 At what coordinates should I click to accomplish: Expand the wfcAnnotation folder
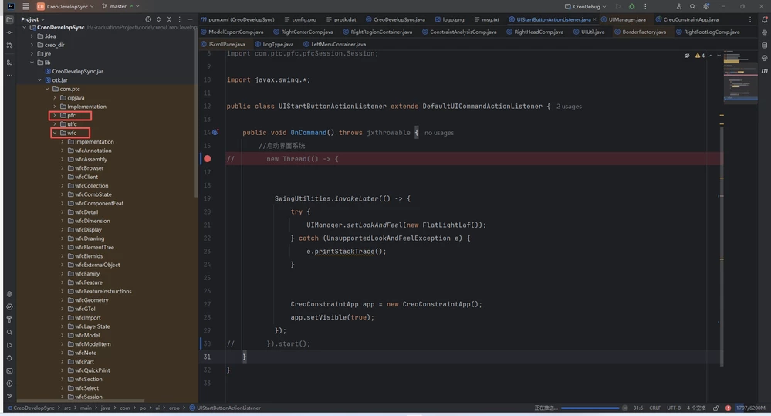[x=63, y=151]
